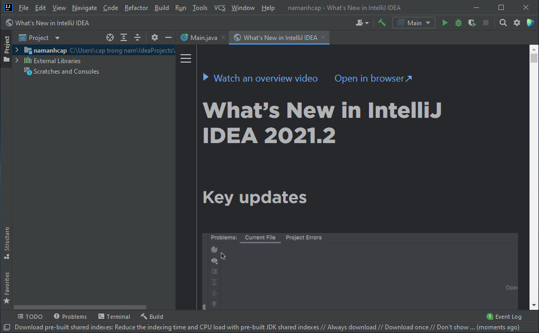Screen dimensions: 539x333
Task: Click the Stop square icon
Action: point(486,23)
